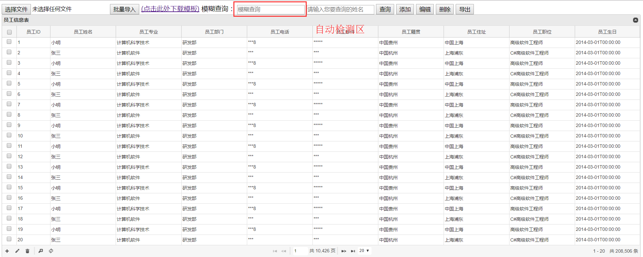
Task: Click C#高级软件工程师 cell in row 12
Action: [542, 157]
